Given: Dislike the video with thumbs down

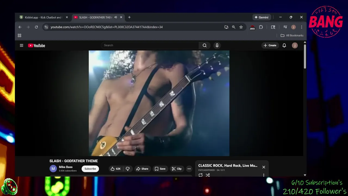Looking at the screenshot, I should pyautogui.click(x=128, y=169).
